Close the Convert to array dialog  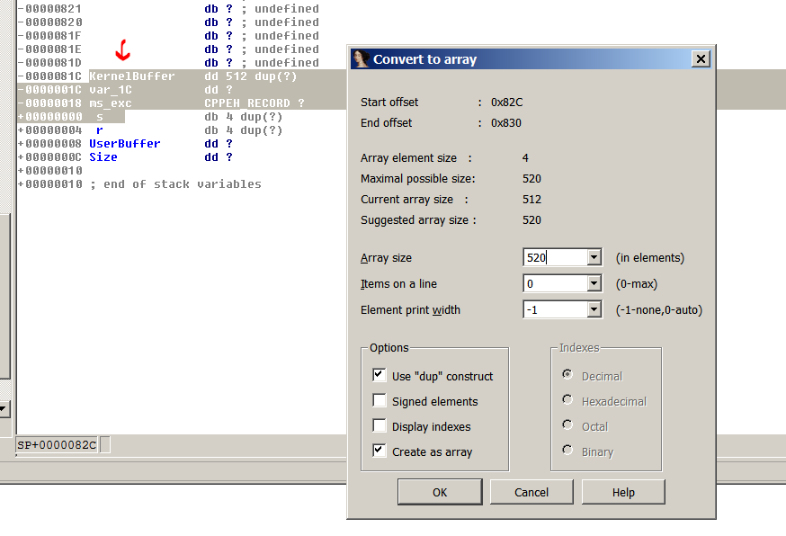pyautogui.click(x=701, y=59)
